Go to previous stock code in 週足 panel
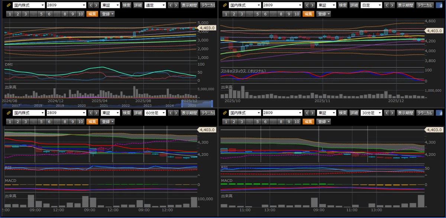446x218 pixels. [x=91, y=6]
